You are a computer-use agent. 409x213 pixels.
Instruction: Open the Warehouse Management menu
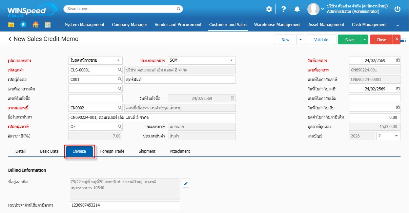click(277, 25)
